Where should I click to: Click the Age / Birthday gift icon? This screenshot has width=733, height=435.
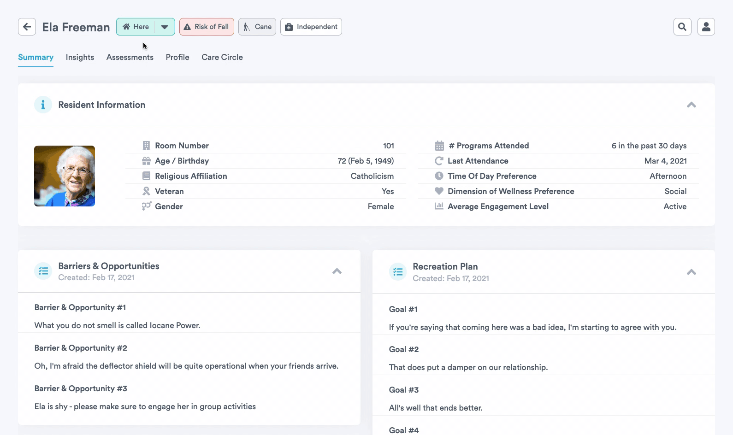[x=146, y=161]
